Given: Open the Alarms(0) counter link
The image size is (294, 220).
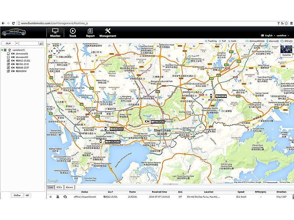Looking at the screenshot, I should [272, 41].
